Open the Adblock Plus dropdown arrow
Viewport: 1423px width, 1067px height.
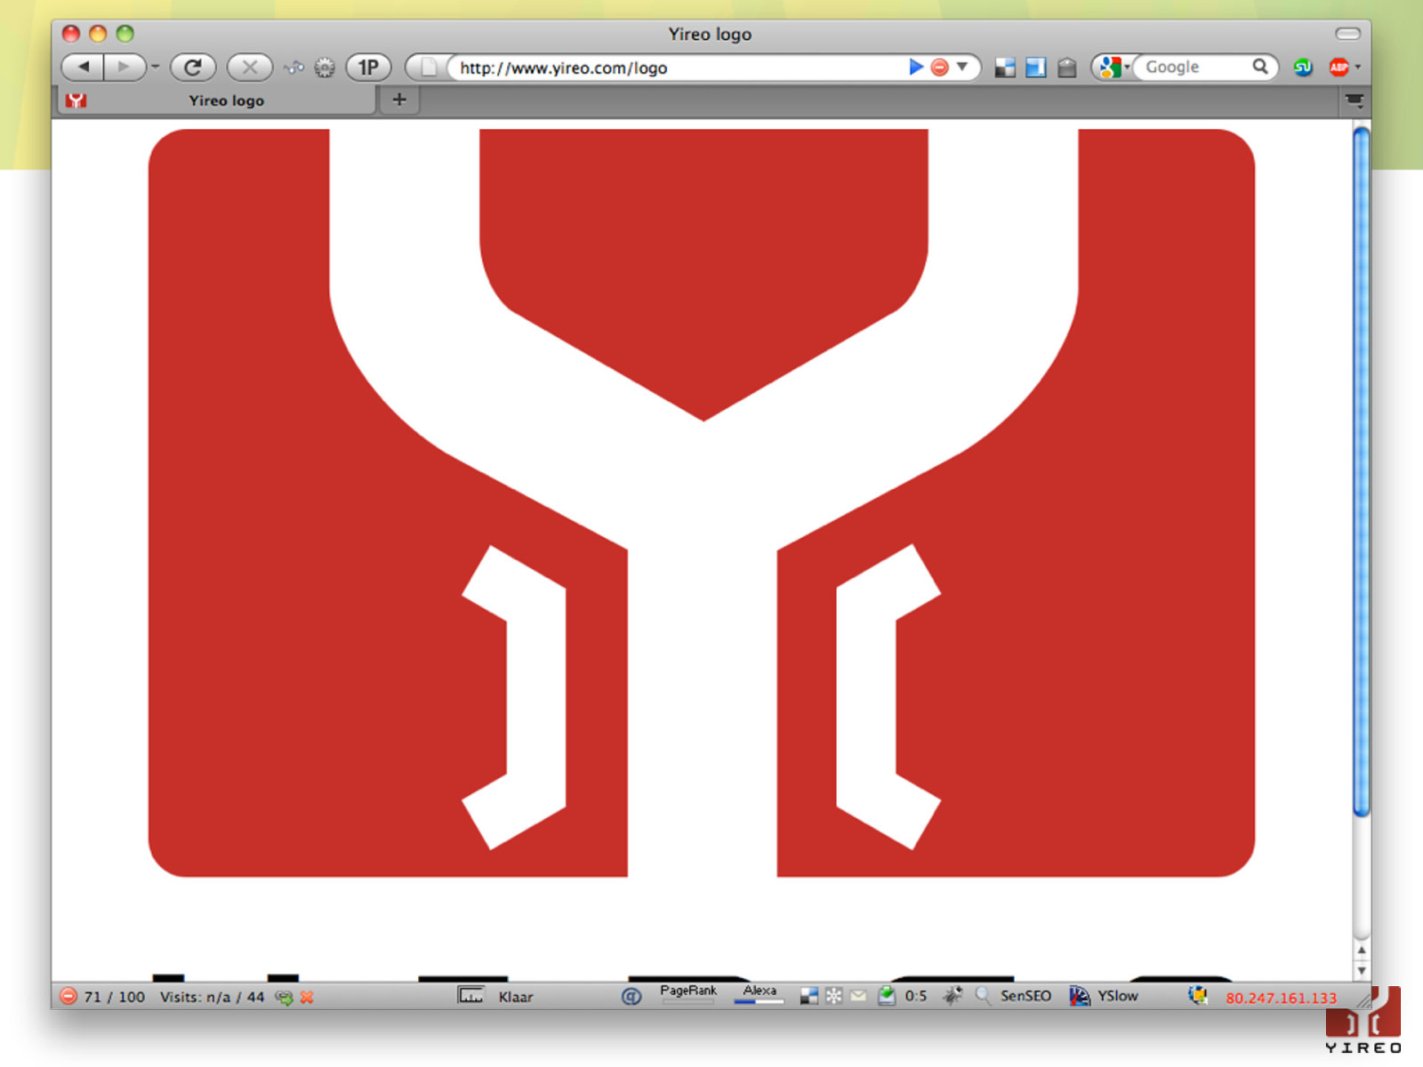pyautogui.click(x=1358, y=68)
